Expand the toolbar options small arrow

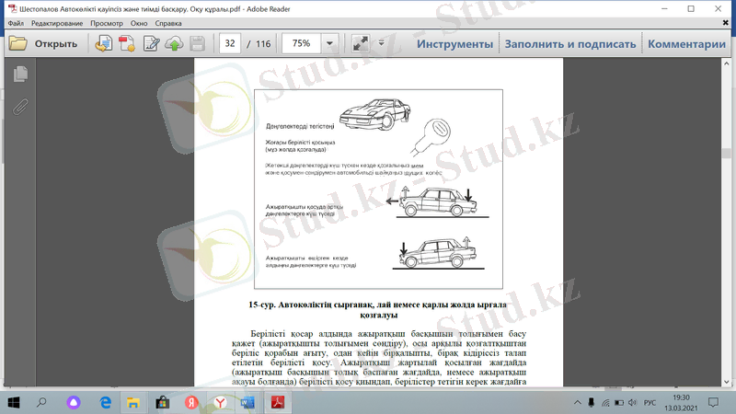point(379,43)
